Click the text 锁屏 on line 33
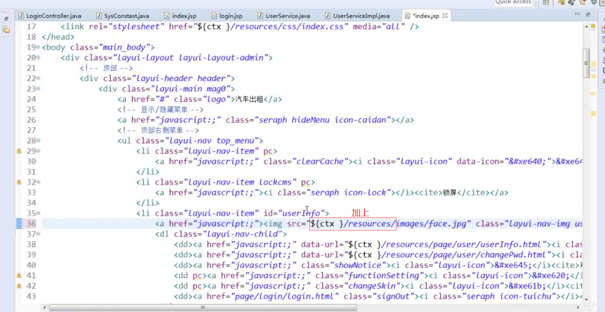Screen dimensions: 605x312 click(450, 193)
